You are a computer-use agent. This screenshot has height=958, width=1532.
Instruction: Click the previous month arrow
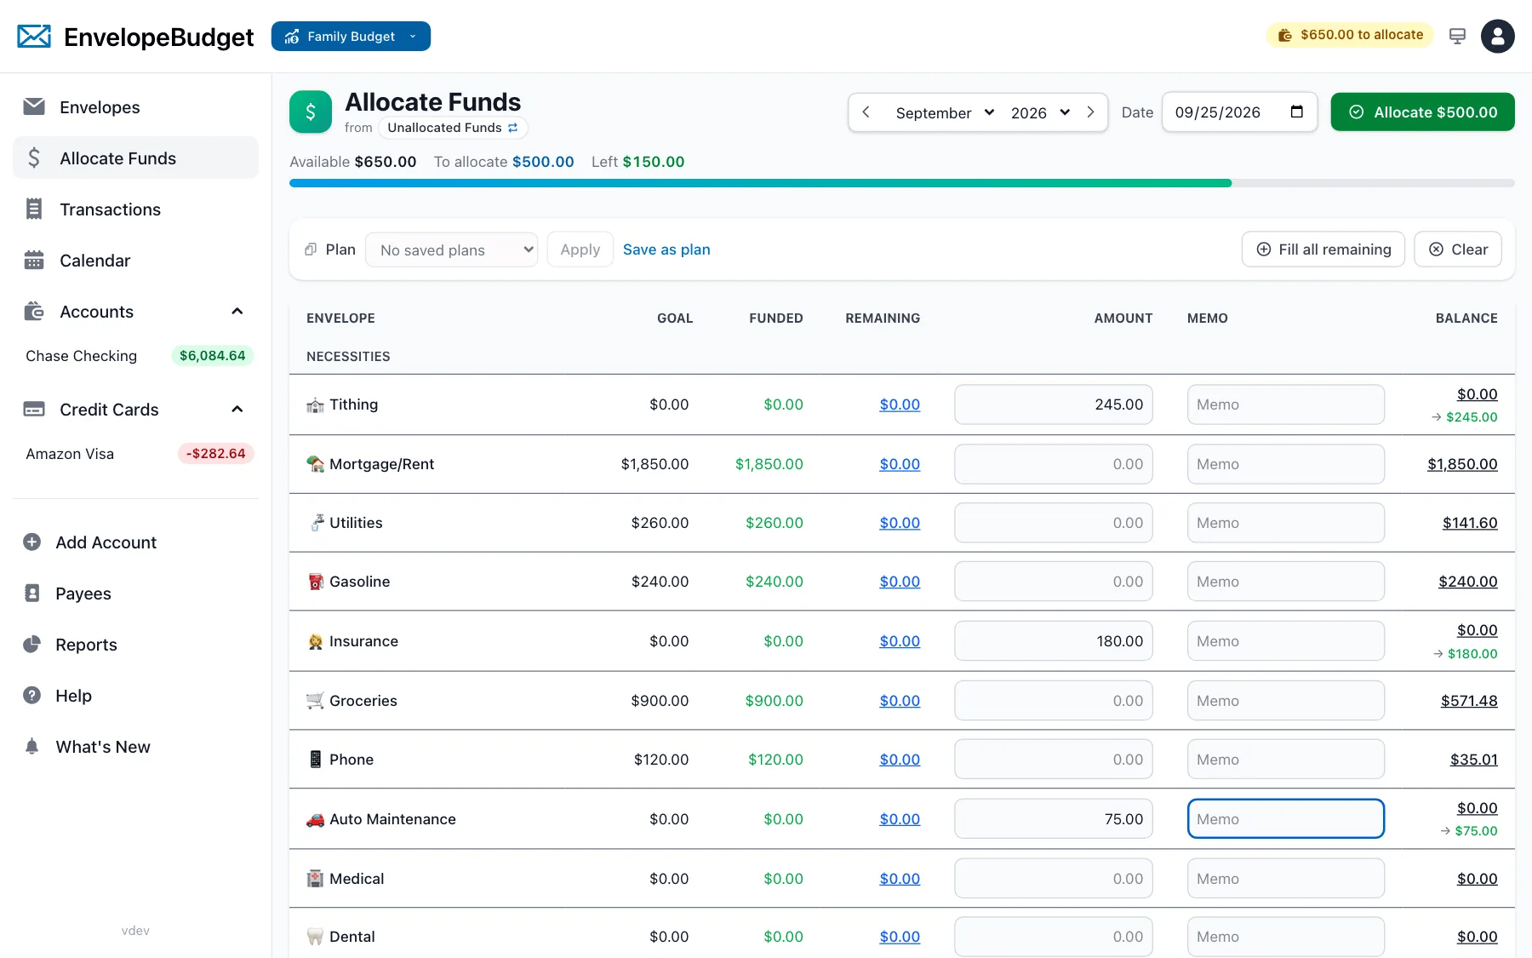866,112
